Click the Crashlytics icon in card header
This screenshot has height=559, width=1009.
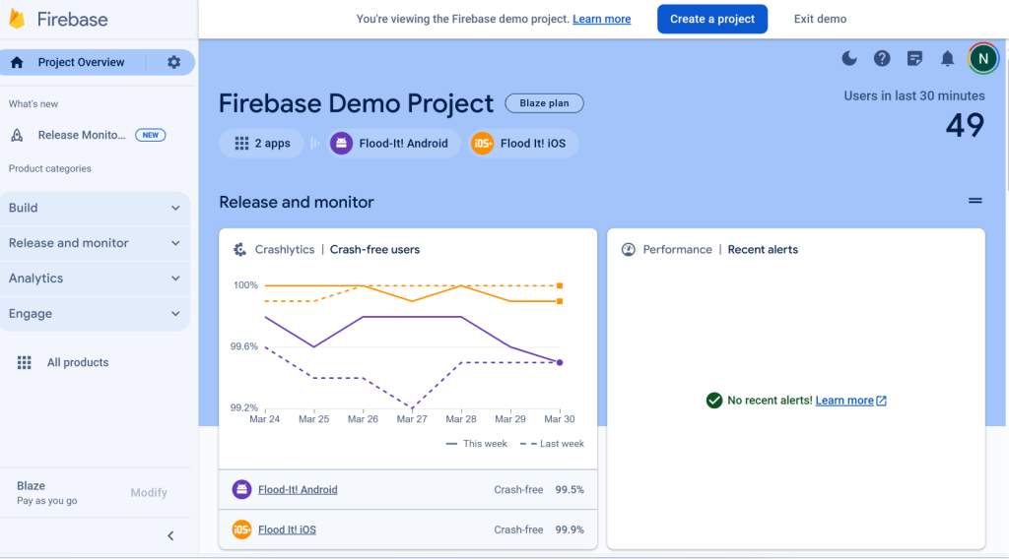pos(239,250)
